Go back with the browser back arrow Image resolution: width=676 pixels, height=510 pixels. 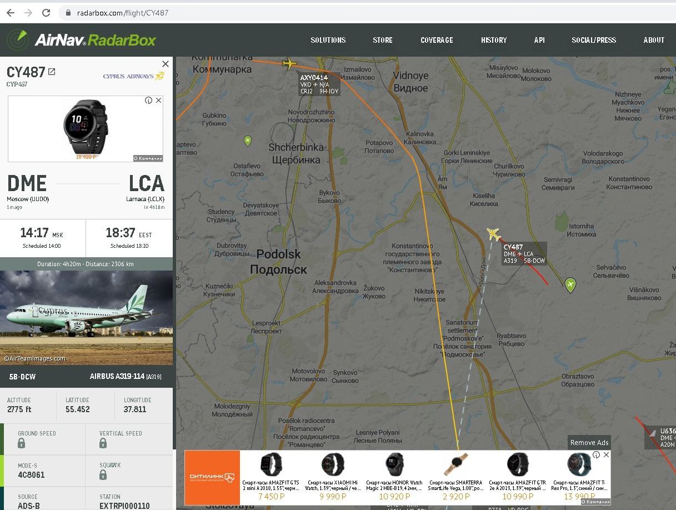(x=10, y=12)
